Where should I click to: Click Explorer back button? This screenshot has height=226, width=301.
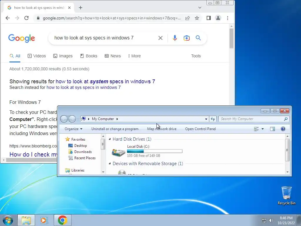(64, 119)
